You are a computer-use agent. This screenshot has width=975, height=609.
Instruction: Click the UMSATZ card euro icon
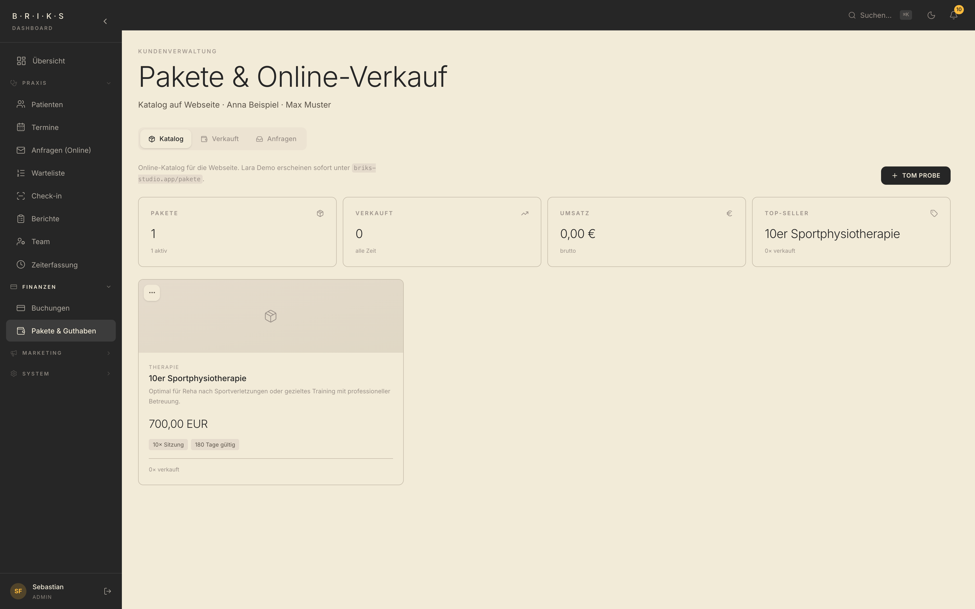point(729,213)
